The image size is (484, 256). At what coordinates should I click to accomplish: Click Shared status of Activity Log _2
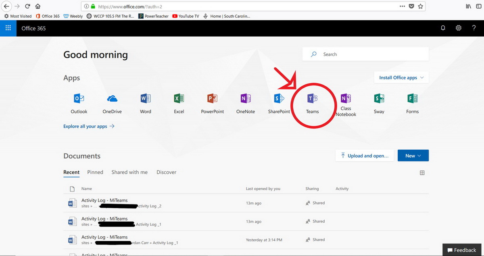coord(315,203)
